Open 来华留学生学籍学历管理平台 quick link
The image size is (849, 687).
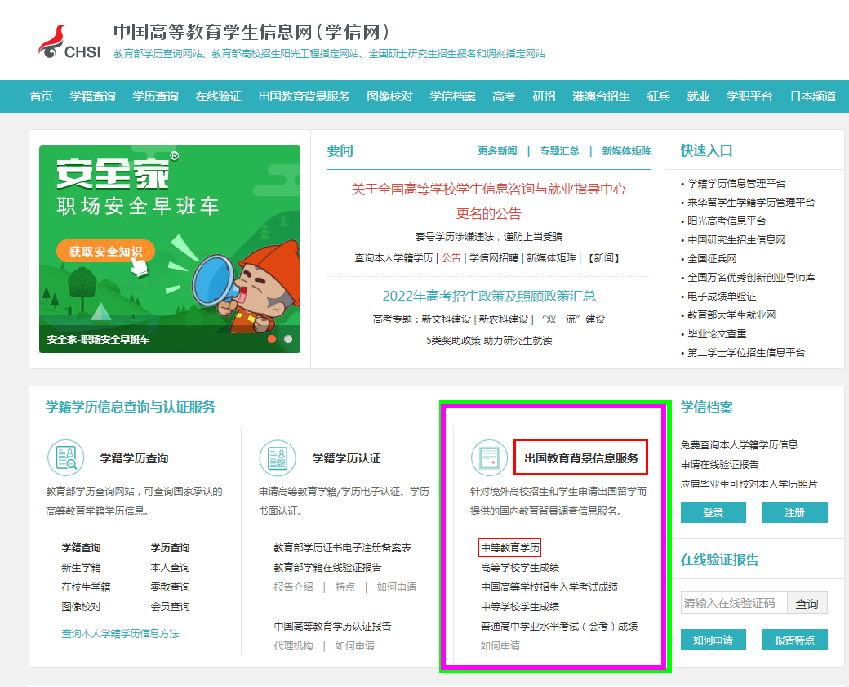pos(751,202)
